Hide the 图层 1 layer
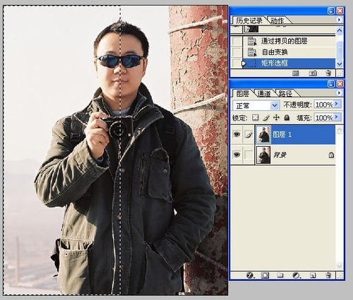The height and width of the screenshot is (300, 353). point(237,134)
